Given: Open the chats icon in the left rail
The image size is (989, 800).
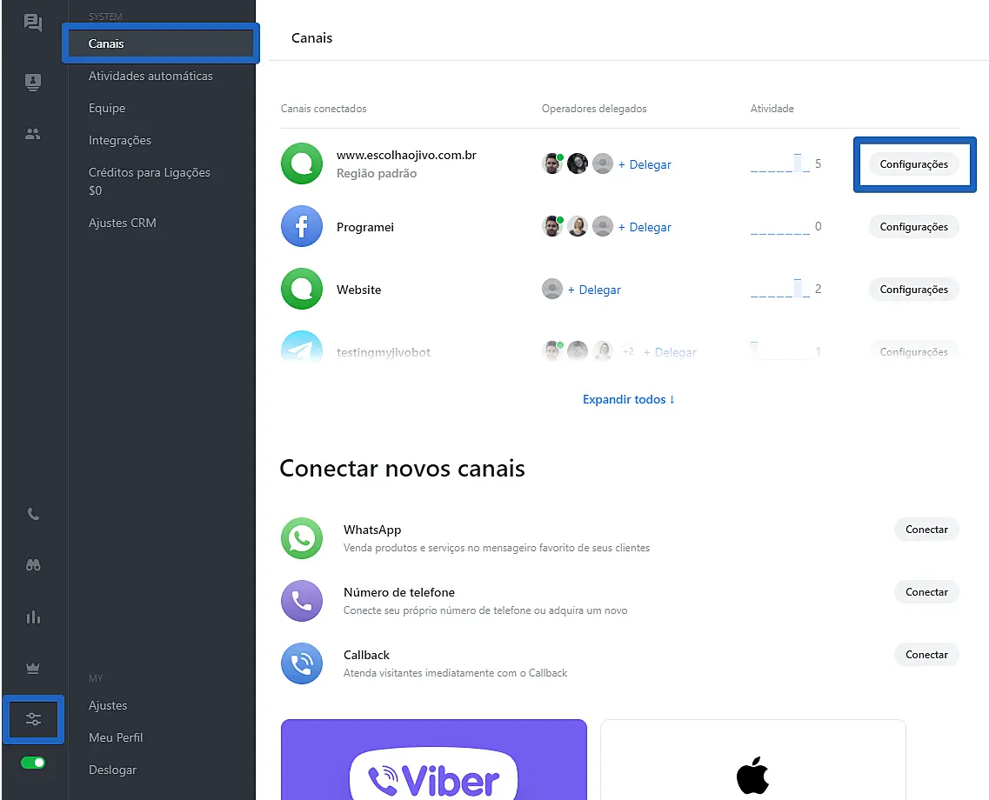Looking at the screenshot, I should point(33,23).
